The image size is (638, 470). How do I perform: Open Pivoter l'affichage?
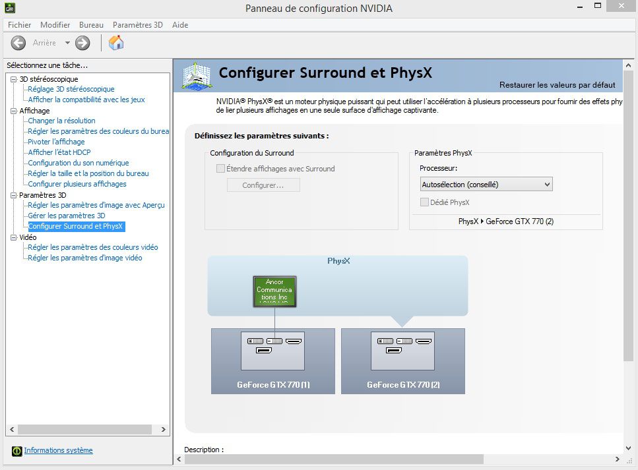click(56, 142)
